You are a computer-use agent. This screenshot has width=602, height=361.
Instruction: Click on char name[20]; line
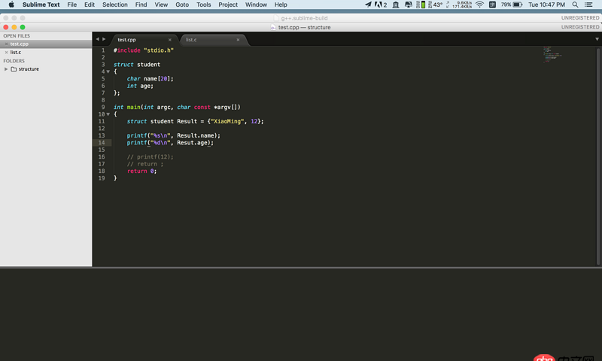(x=150, y=79)
